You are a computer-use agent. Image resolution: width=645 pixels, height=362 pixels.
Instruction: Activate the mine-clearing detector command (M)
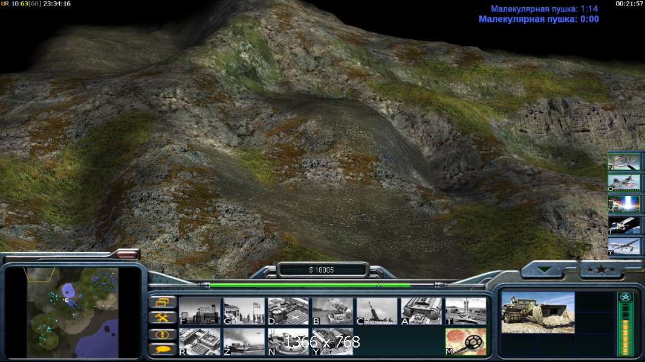[x=465, y=341]
